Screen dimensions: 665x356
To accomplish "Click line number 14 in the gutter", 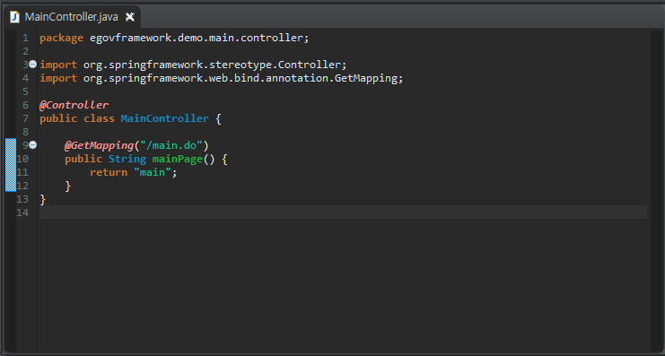I will point(22,213).
